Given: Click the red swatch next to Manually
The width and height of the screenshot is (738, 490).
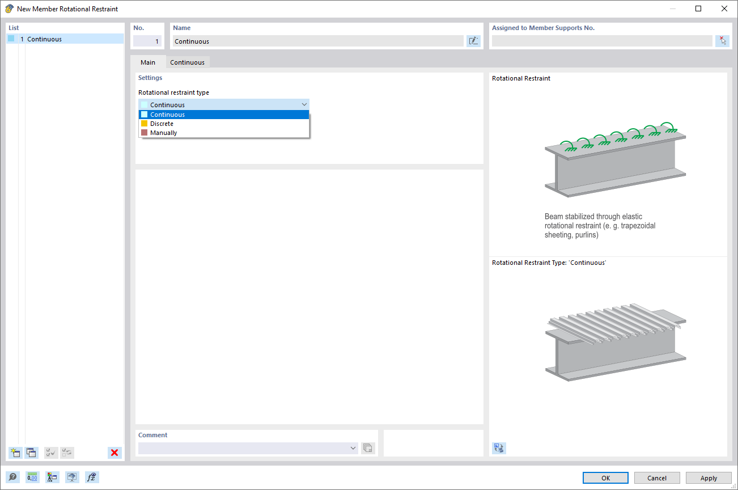Looking at the screenshot, I should 144,132.
